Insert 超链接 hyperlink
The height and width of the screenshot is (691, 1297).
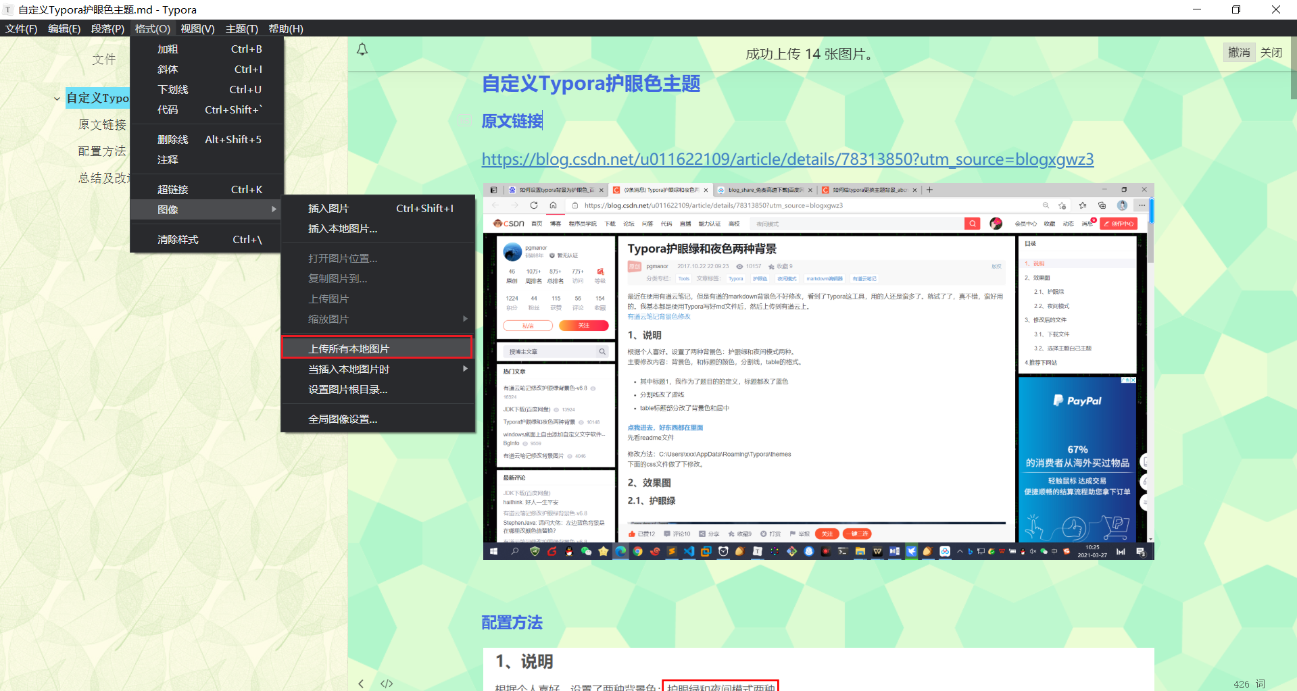pyautogui.click(x=207, y=190)
